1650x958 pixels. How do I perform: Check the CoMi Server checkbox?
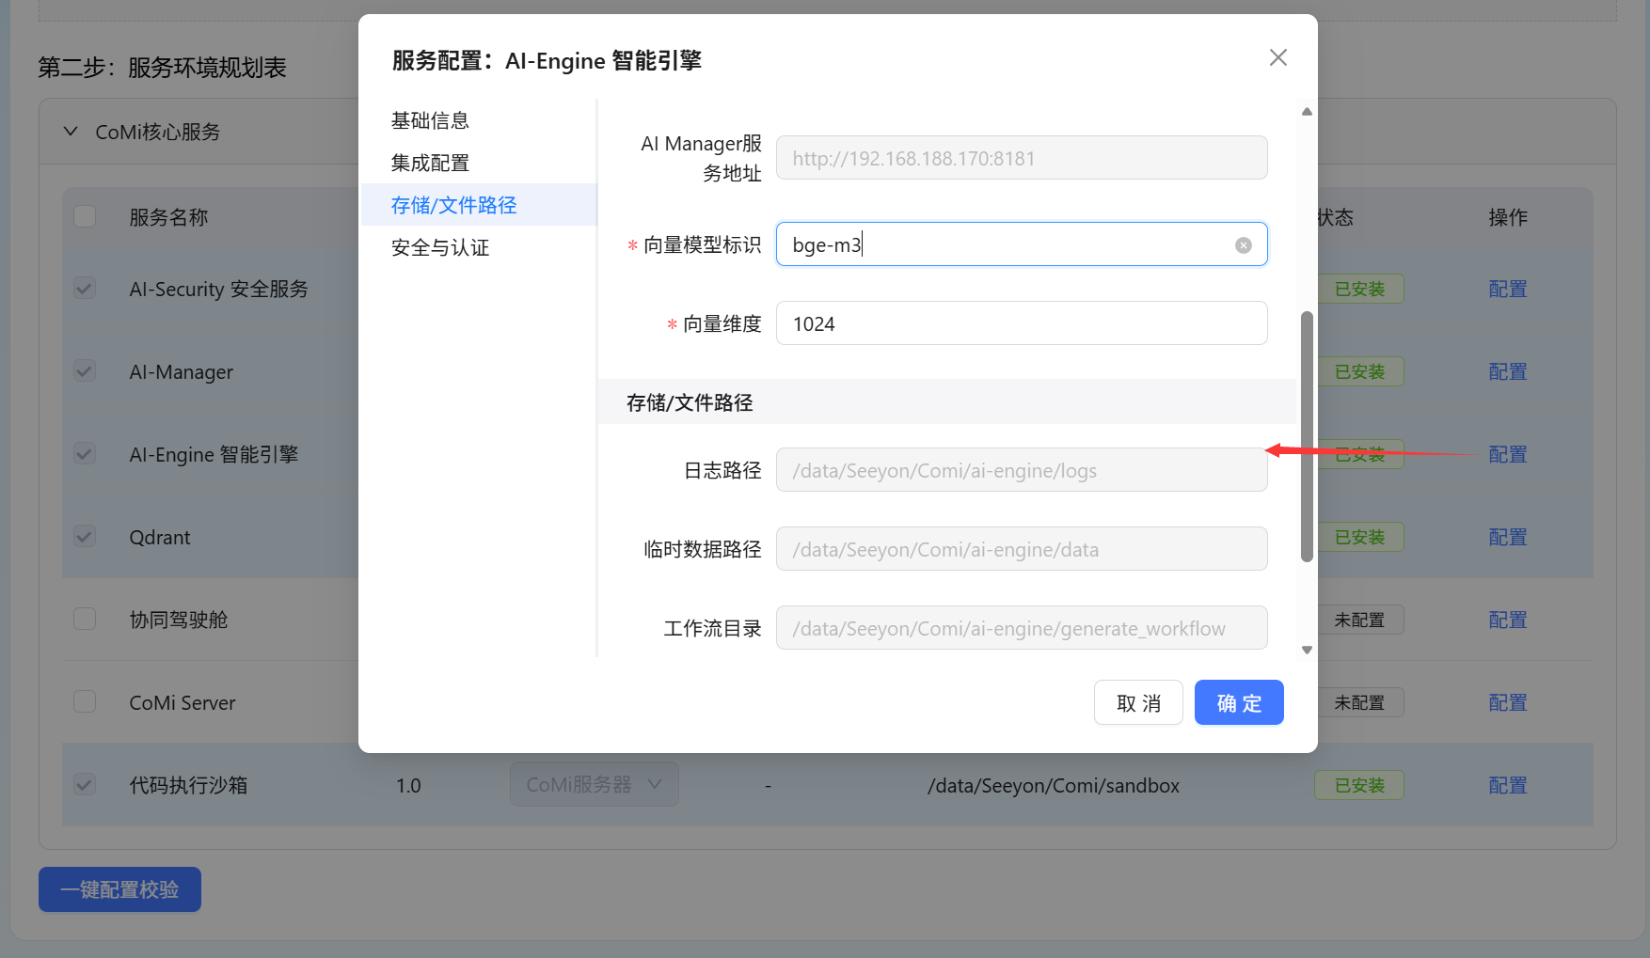click(85, 702)
